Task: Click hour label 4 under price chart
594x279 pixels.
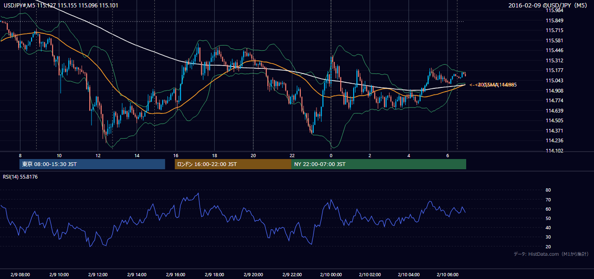Action: (x=409, y=155)
